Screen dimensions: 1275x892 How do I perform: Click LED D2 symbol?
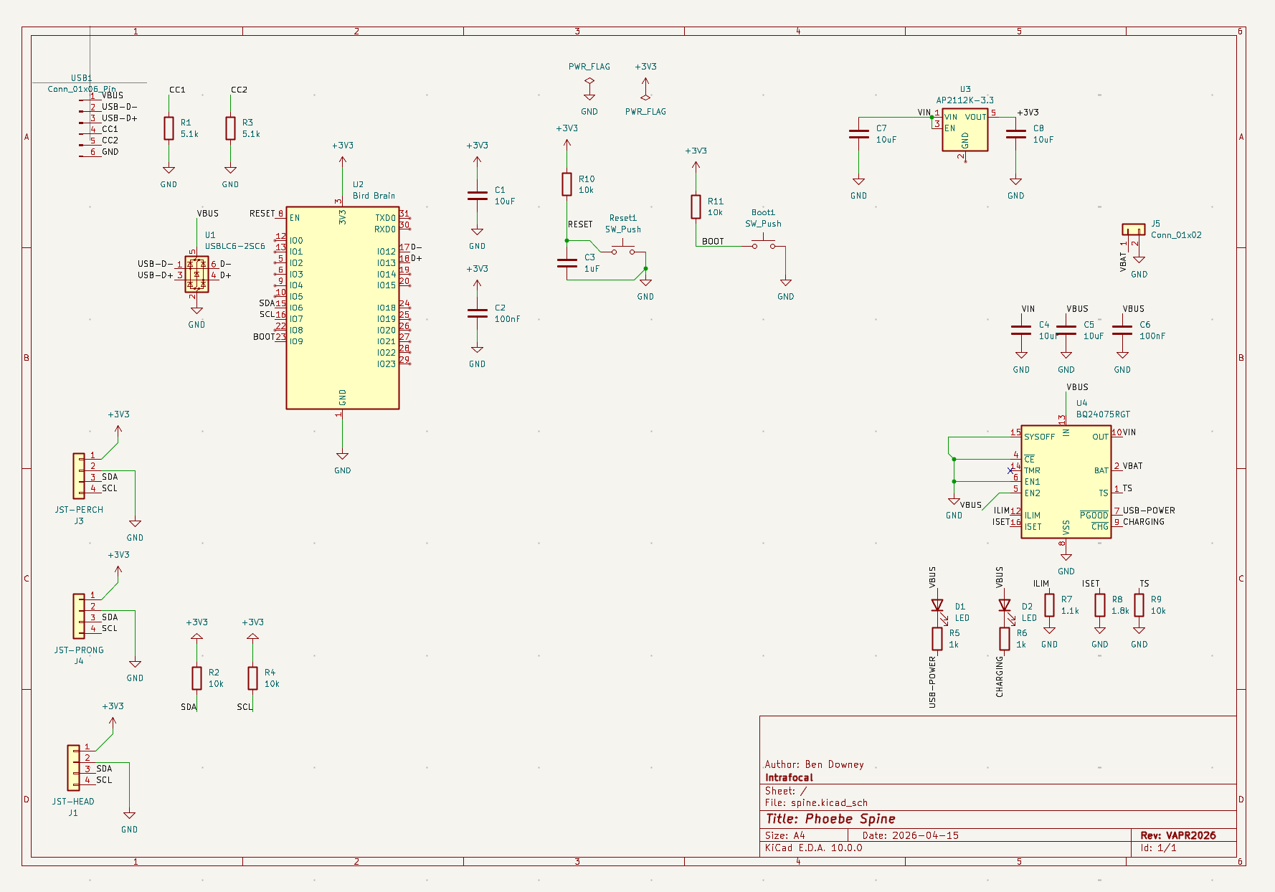point(1005,606)
